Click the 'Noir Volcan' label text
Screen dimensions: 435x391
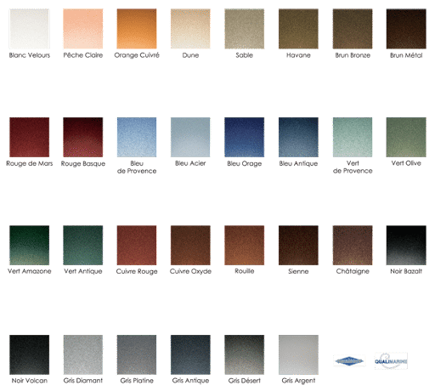tap(30, 381)
